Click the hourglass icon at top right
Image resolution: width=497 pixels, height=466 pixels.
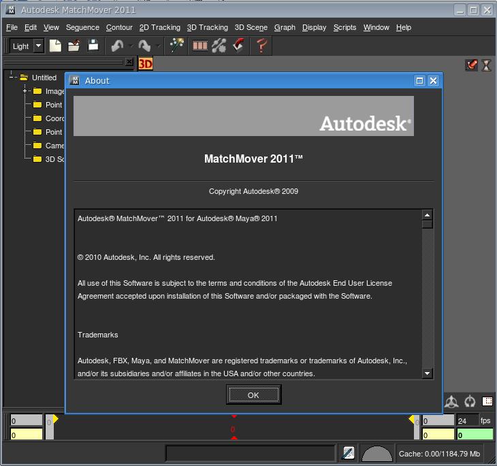tap(486, 65)
